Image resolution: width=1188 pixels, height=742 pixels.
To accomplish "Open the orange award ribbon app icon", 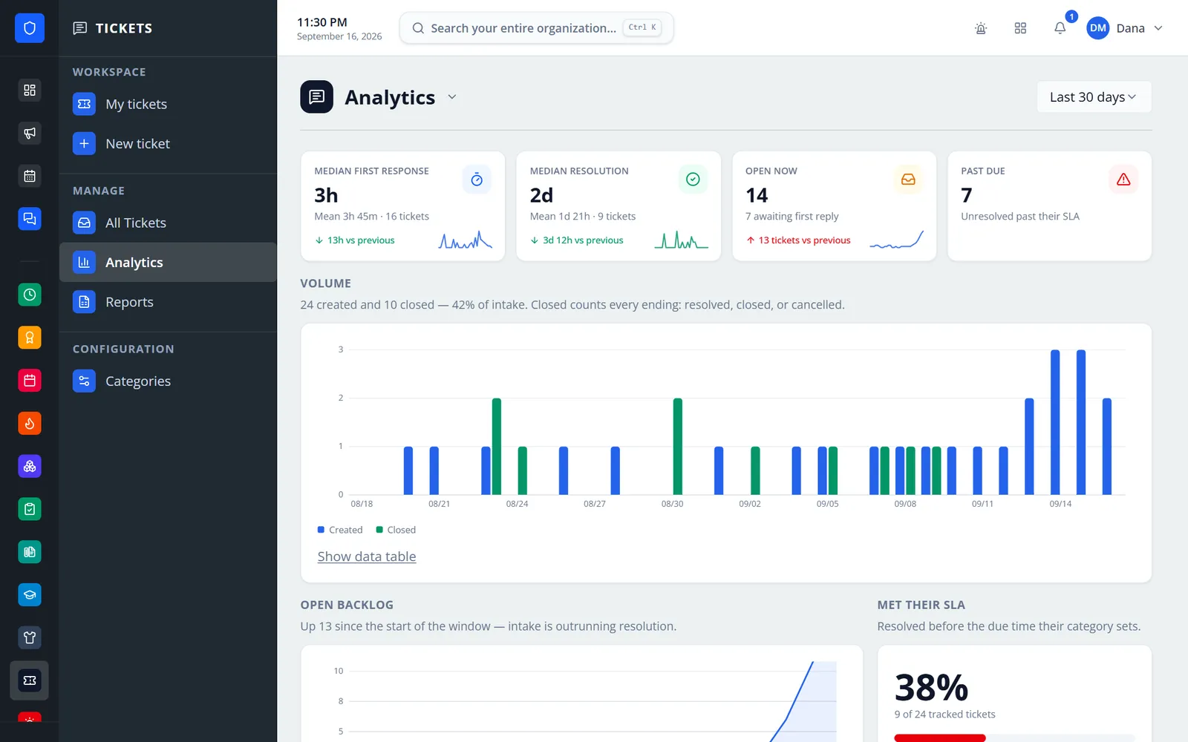I will click(x=30, y=338).
